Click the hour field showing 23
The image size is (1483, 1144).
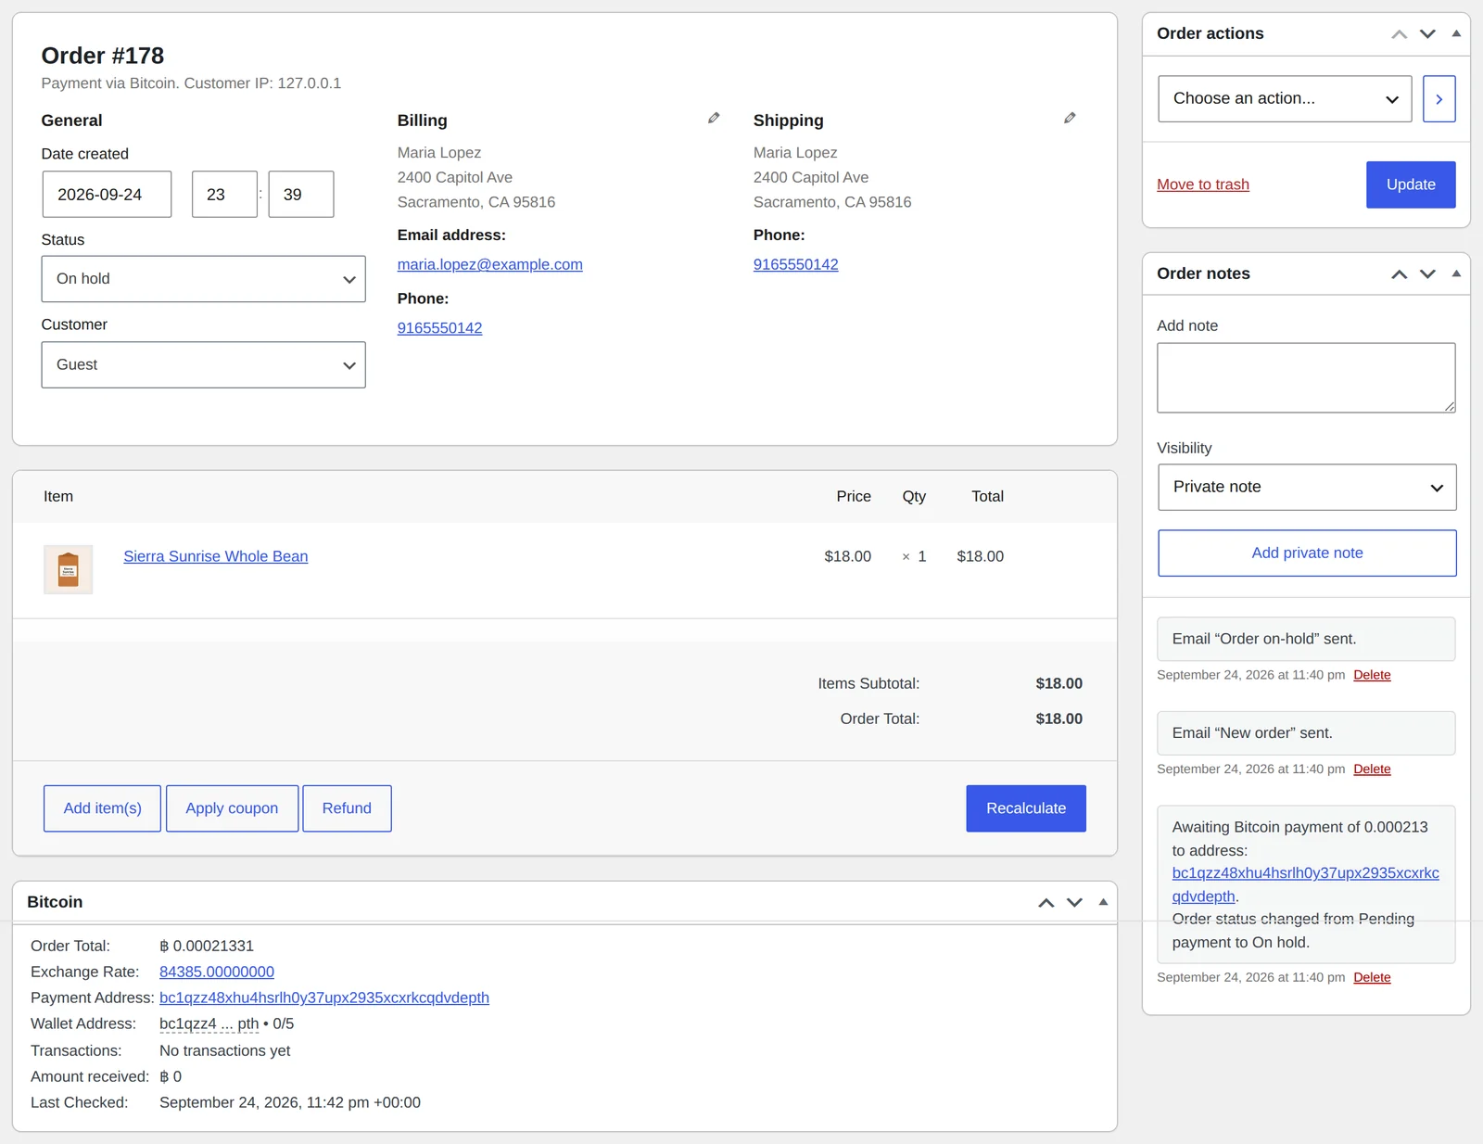[x=224, y=195]
